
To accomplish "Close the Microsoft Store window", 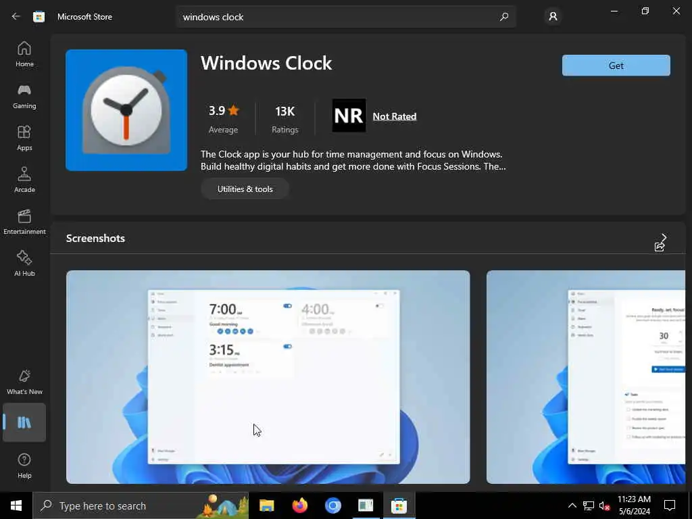I will coord(676,11).
